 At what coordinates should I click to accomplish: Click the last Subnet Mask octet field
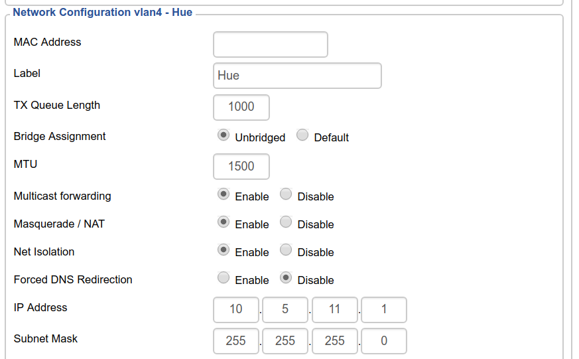(x=384, y=341)
